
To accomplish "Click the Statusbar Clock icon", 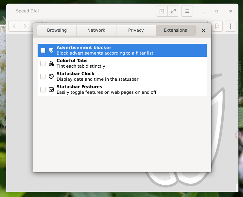I will pyautogui.click(x=51, y=76).
